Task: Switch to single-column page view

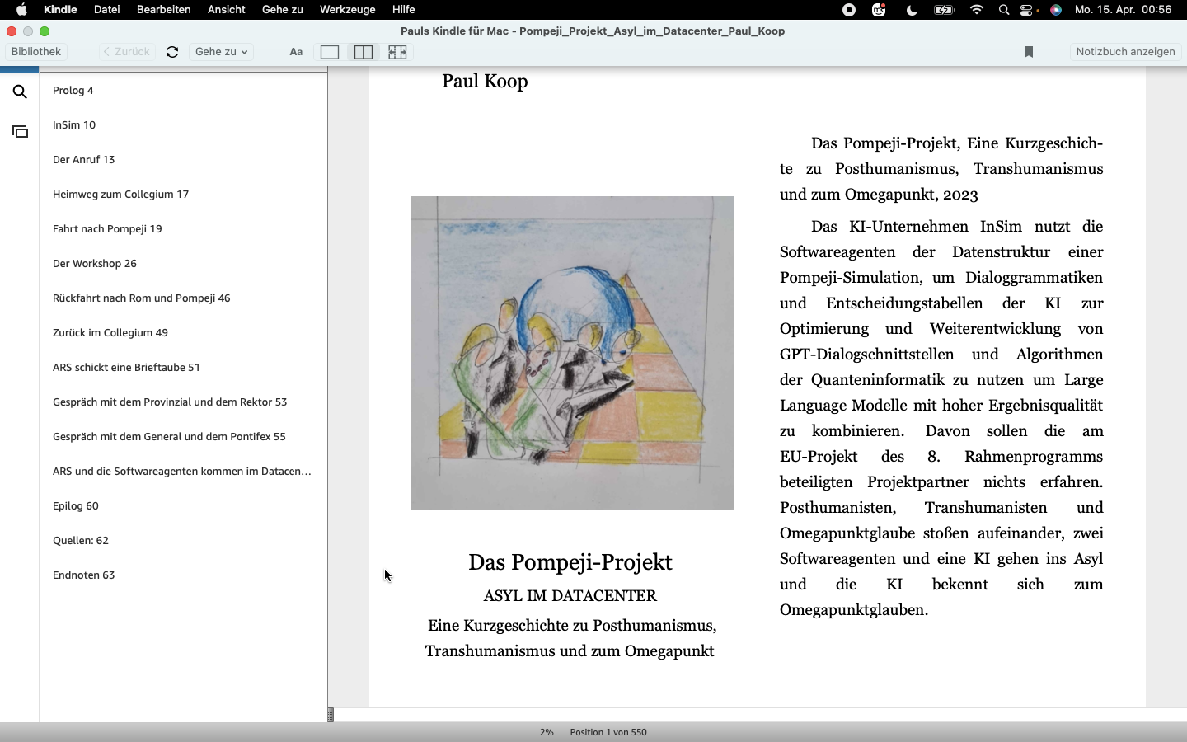Action: (330, 52)
